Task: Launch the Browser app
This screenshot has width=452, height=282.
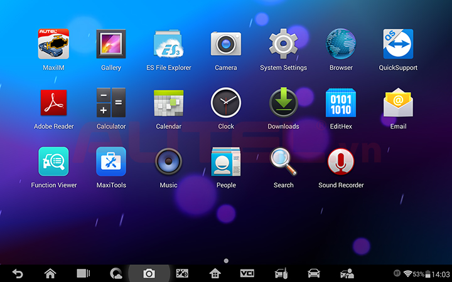Action: coord(341,44)
